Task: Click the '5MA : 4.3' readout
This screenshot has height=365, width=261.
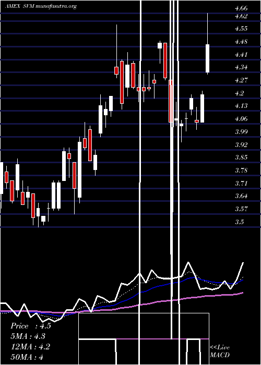Action: pyautogui.click(x=28, y=336)
